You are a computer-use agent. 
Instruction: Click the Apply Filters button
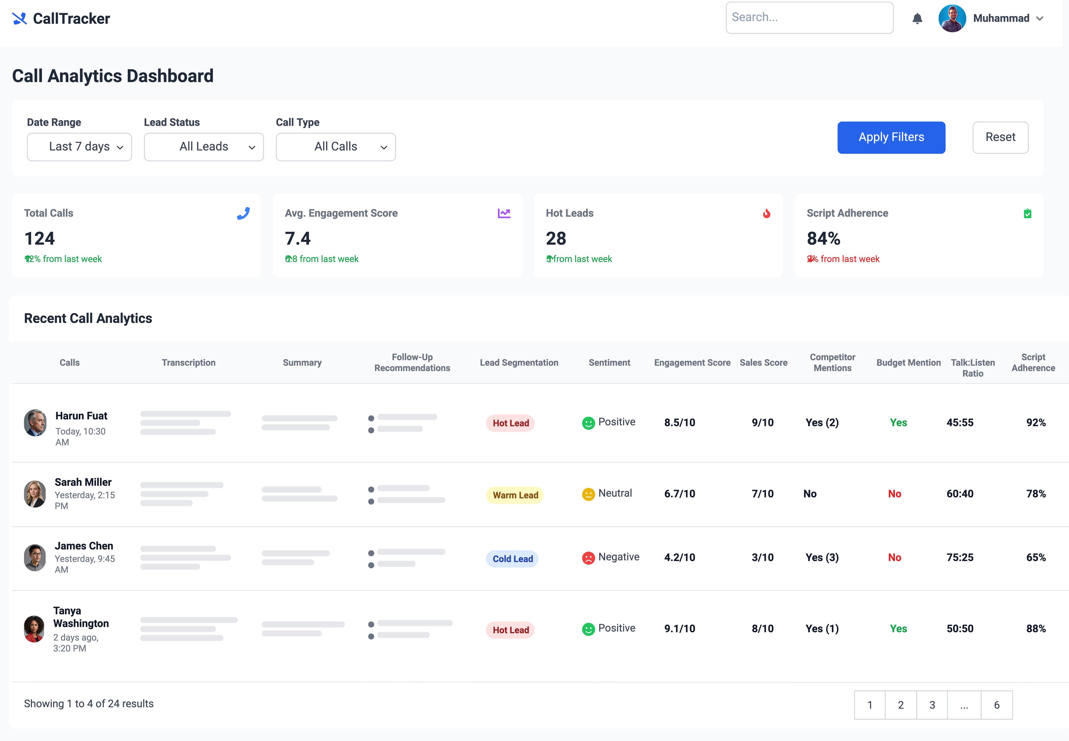coord(891,137)
